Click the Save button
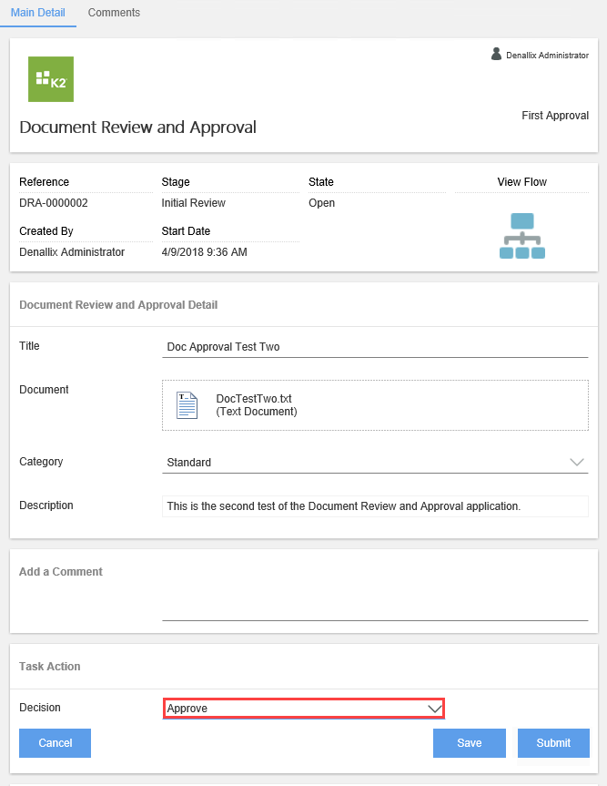607x786 pixels. click(x=469, y=742)
